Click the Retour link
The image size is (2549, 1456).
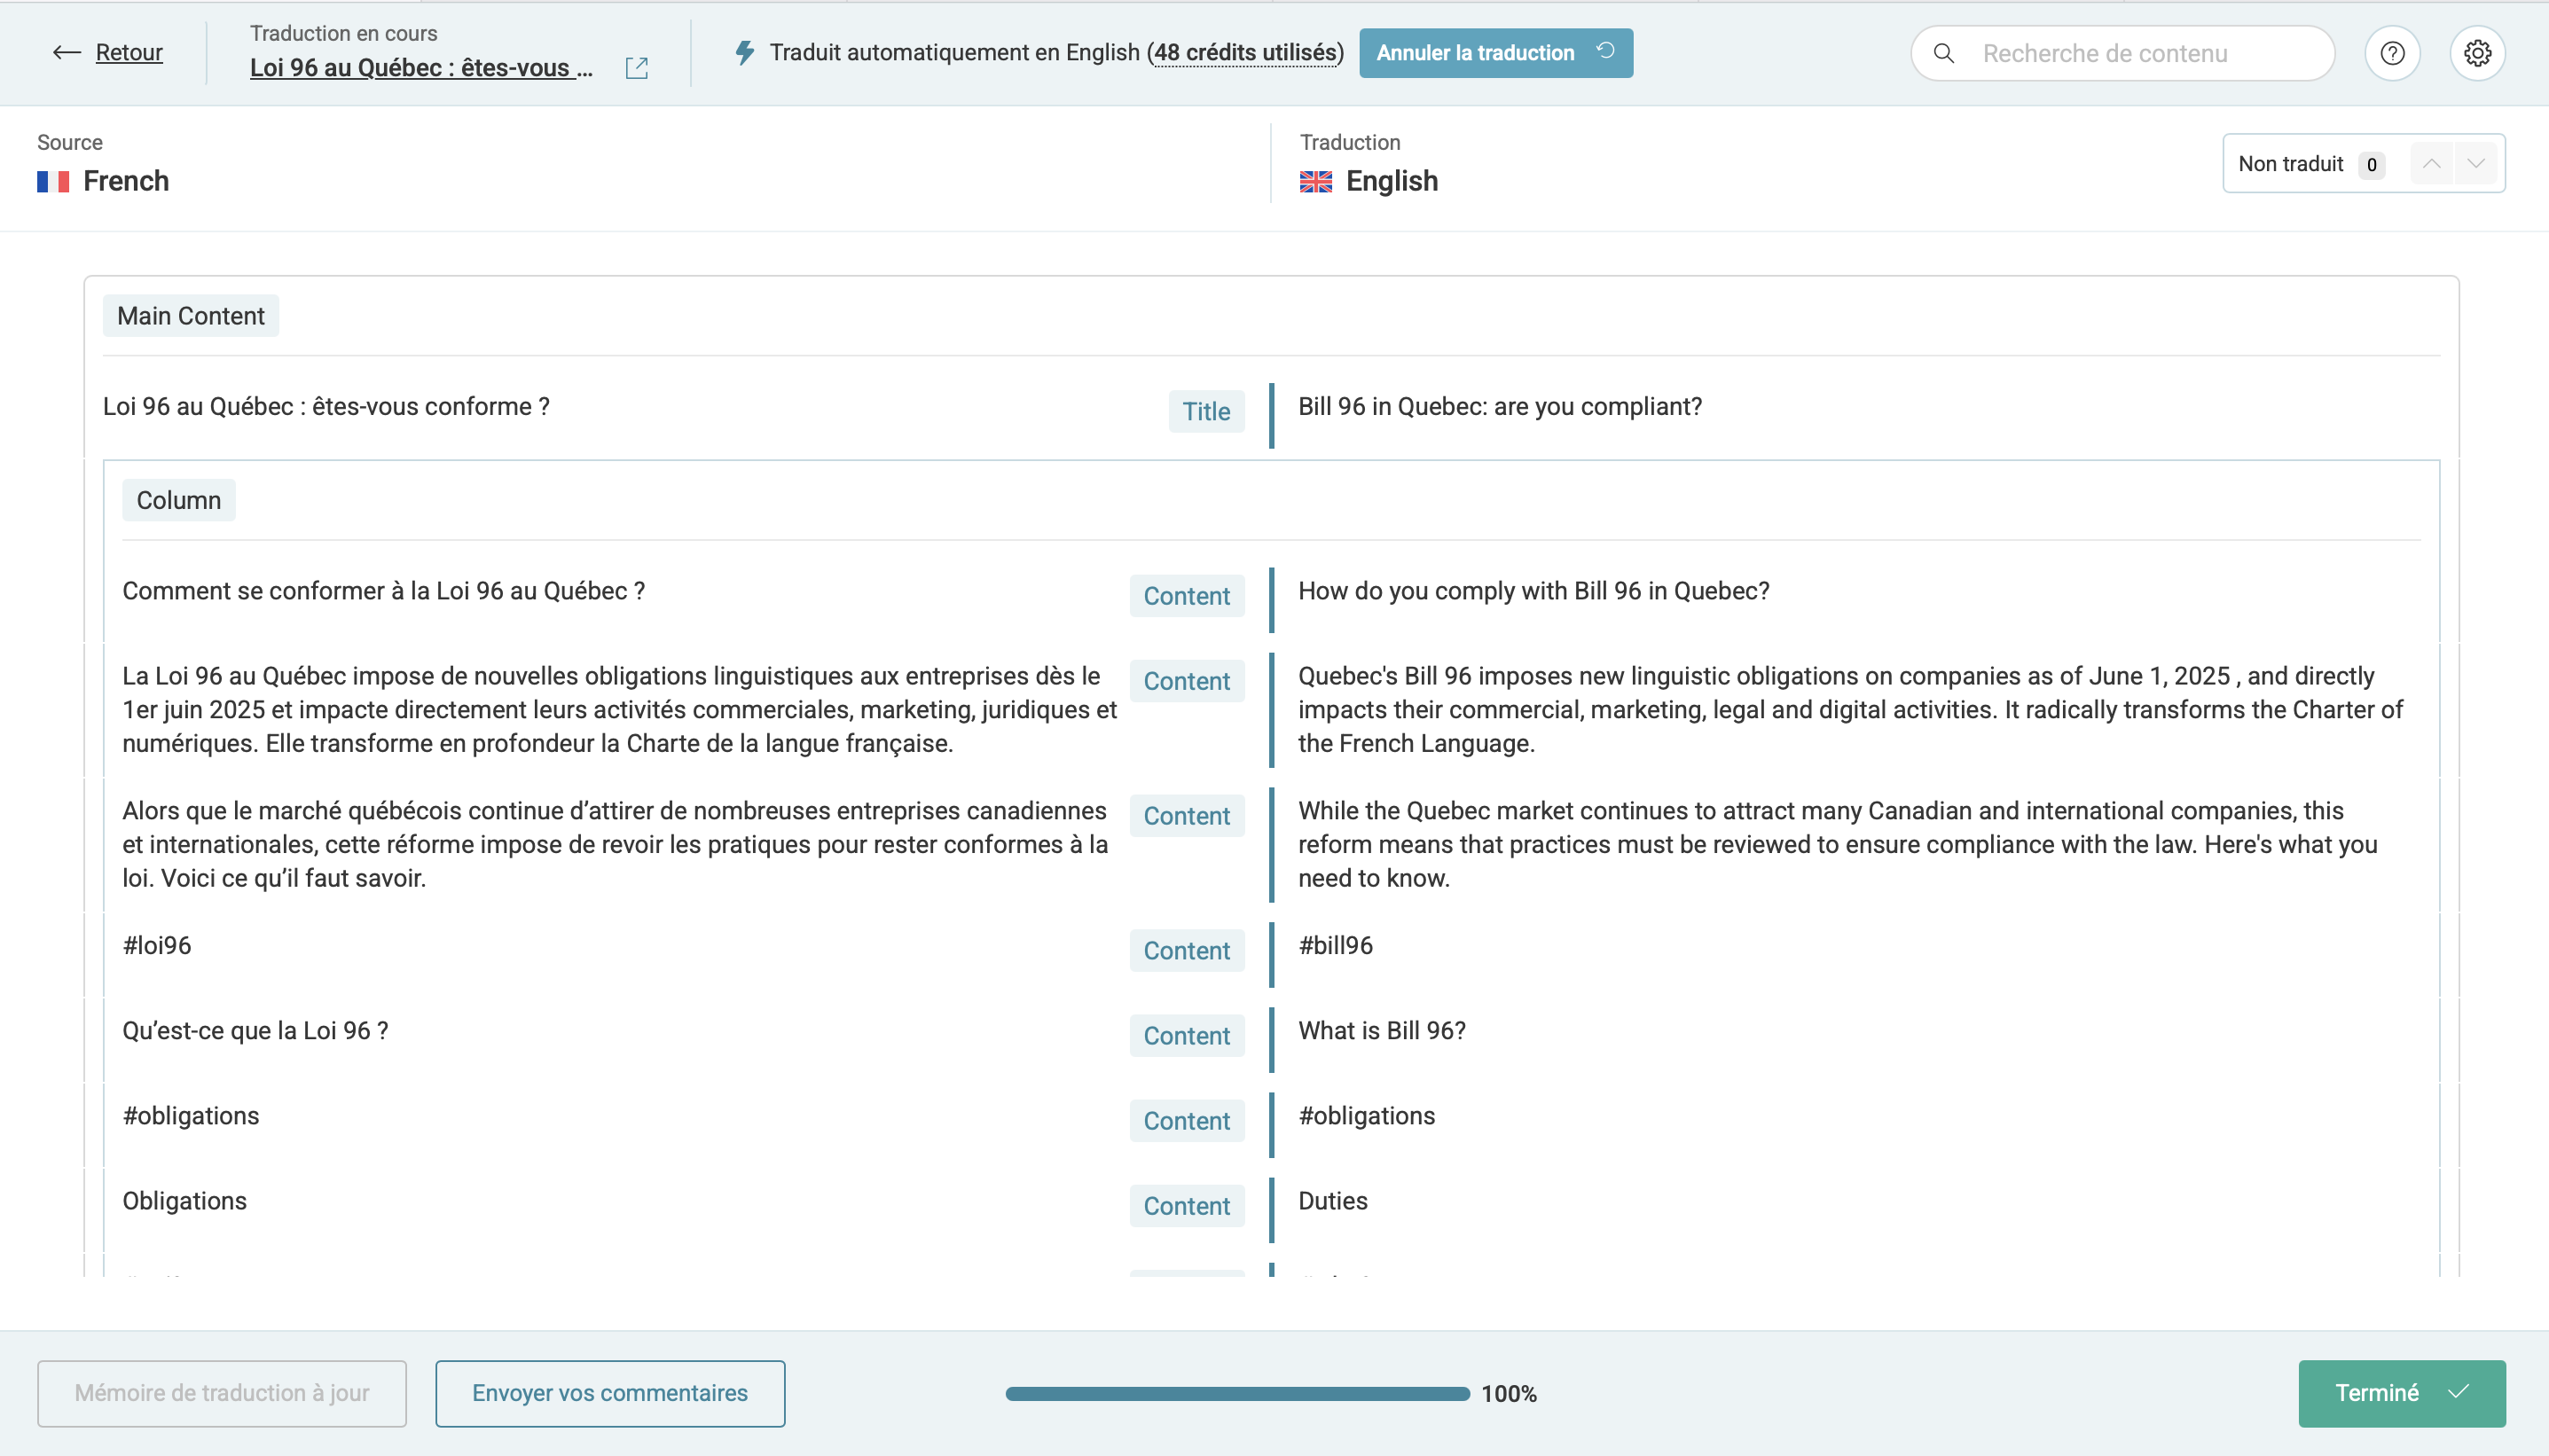[x=129, y=53]
